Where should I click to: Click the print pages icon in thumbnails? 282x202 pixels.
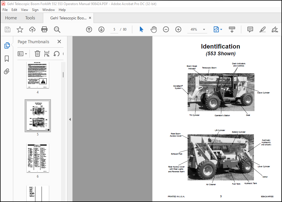tap(47, 54)
